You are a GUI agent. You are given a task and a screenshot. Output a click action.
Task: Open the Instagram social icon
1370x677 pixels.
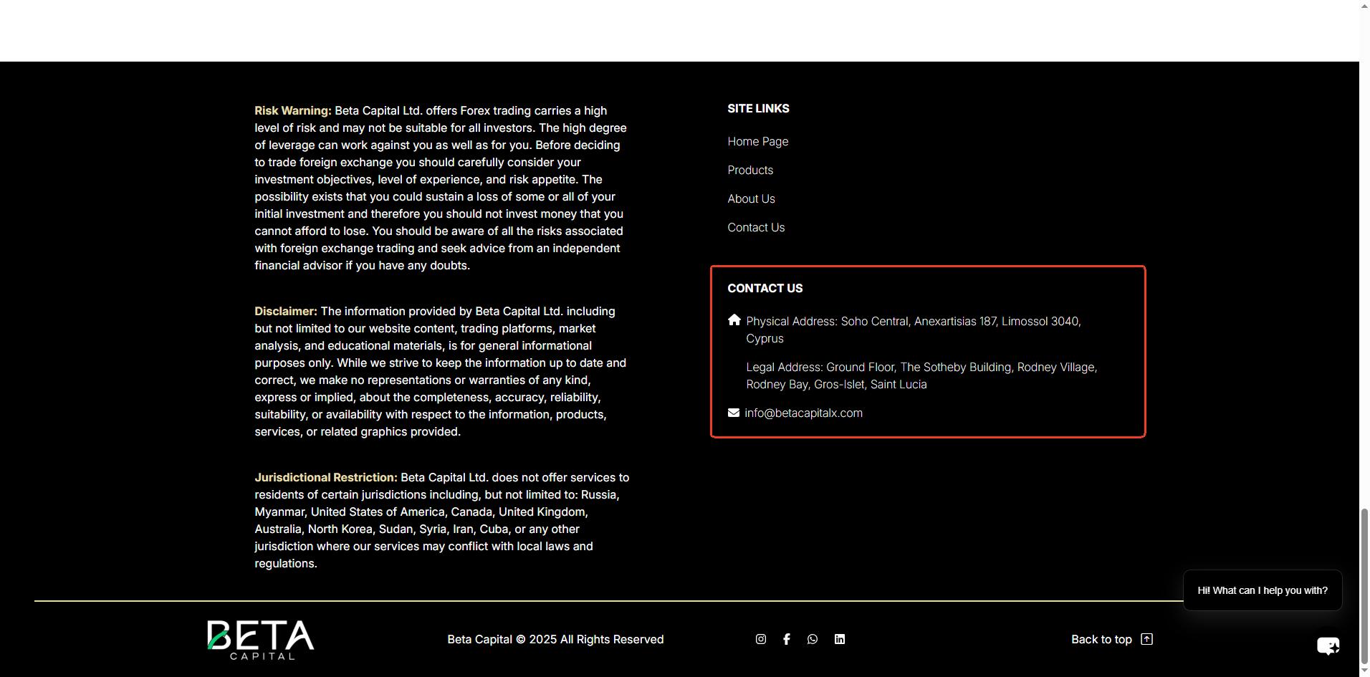point(761,639)
